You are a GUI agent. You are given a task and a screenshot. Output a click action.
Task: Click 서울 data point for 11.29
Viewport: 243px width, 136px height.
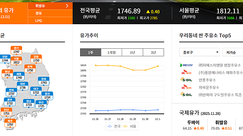pyautogui.click(x=133, y=70)
